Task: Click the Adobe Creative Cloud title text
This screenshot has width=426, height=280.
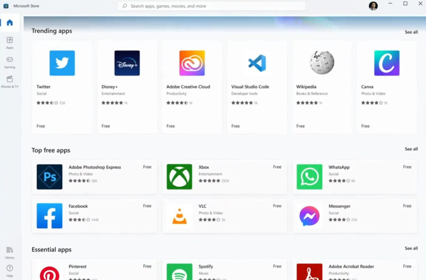Action: (188, 87)
